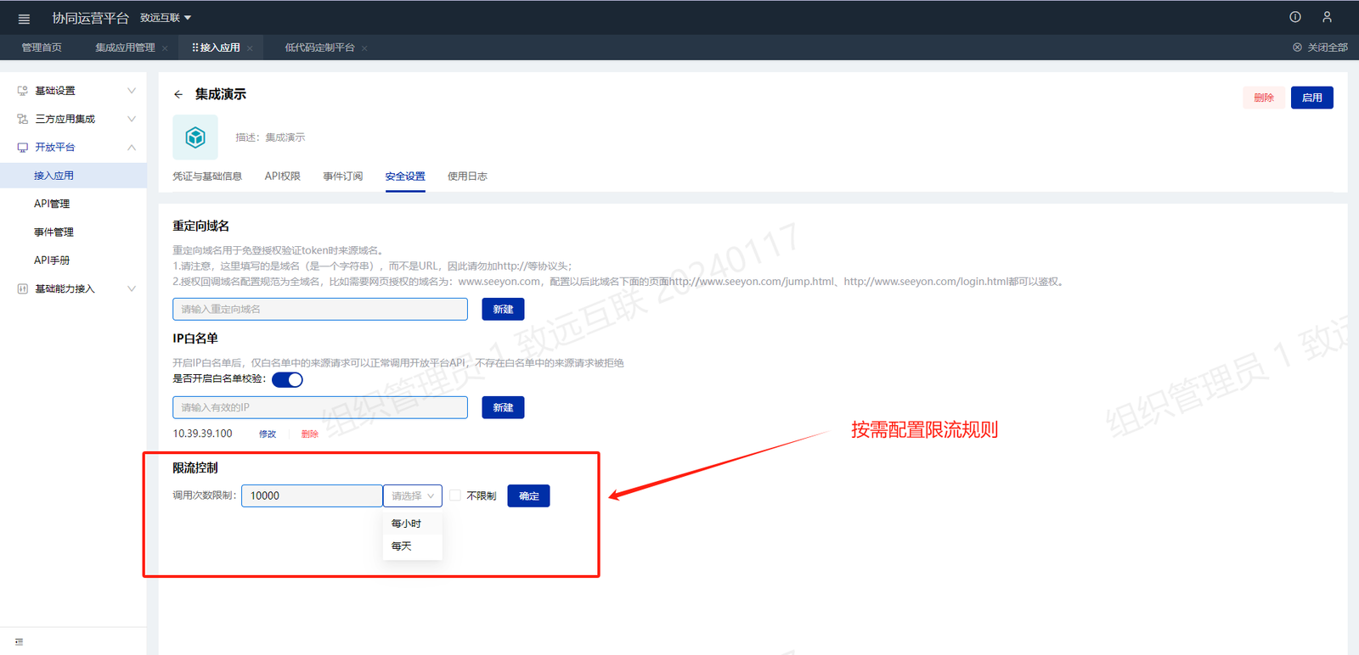Screen dimensions: 1359x655
Task: Switch to the 低代码定制平台 tab
Action: click(x=320, y=48)
